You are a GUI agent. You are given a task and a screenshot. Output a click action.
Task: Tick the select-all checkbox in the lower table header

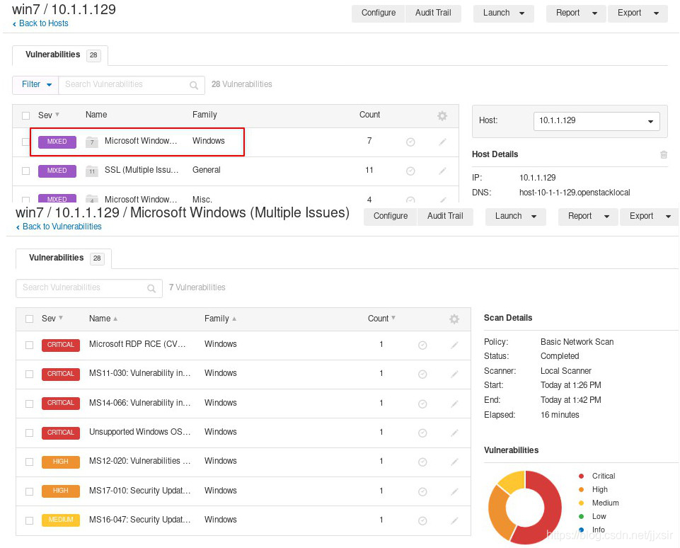pyautogui.click(x=30, y=319)
